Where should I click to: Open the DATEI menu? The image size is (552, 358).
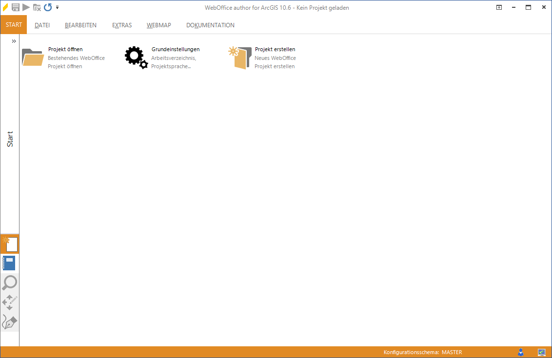42,25
